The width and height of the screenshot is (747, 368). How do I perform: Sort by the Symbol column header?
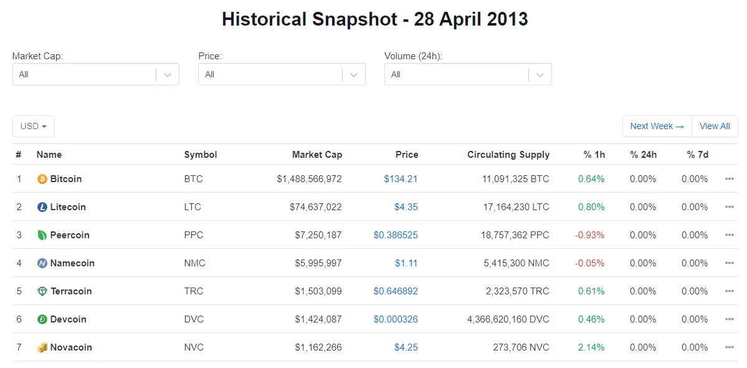(201, 155)
